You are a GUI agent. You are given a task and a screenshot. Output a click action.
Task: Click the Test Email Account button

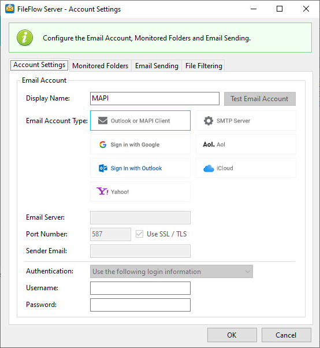[260, 99]
